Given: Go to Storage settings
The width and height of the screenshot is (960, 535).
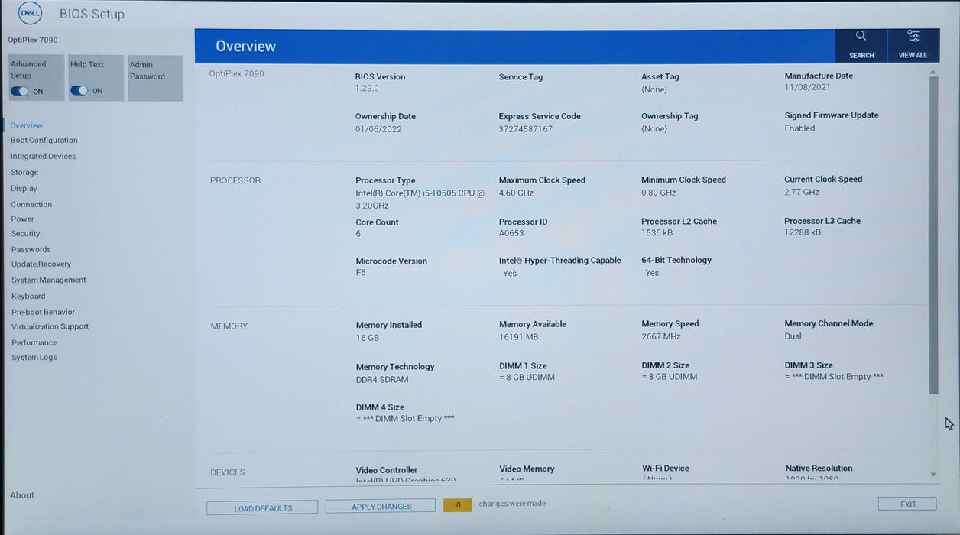Looking at the screenshot, I should point(24,173).
